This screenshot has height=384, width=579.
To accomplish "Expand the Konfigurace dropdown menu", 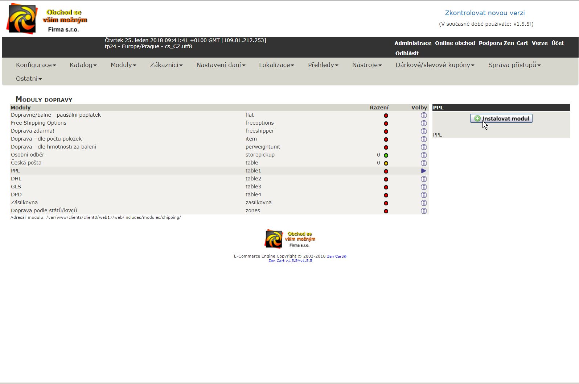I will 36,65.
